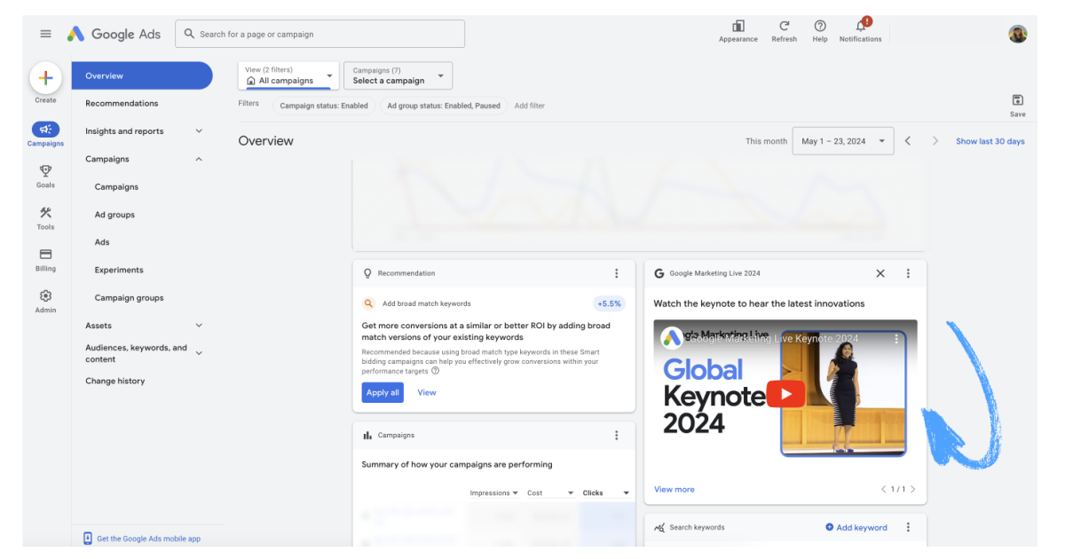Open the Appearance panel icon
The height and width of the screenshot is (559, 1065).
pyautogui.click(x=738, y=28)
